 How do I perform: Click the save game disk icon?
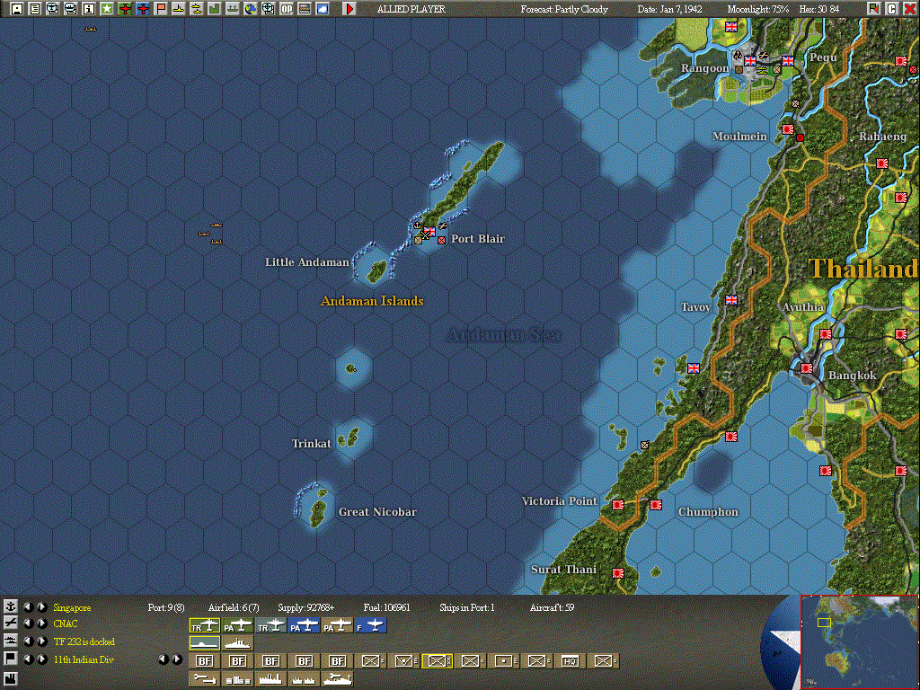click(17, 9)
